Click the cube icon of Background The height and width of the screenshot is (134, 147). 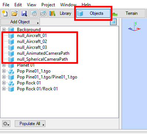(11, 30)
